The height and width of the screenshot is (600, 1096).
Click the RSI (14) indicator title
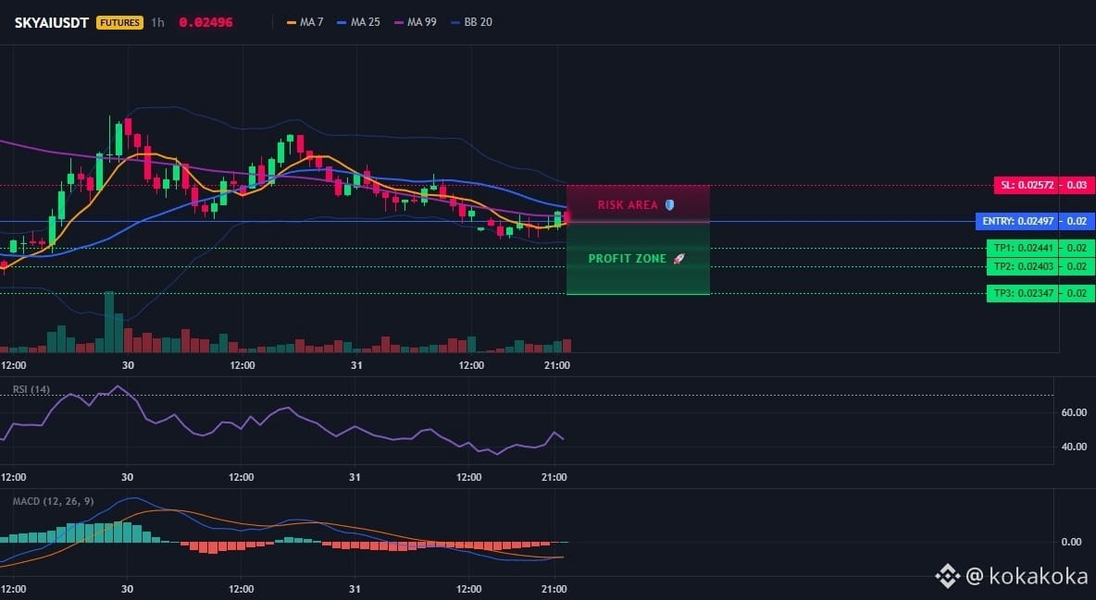tap(31, 389)
